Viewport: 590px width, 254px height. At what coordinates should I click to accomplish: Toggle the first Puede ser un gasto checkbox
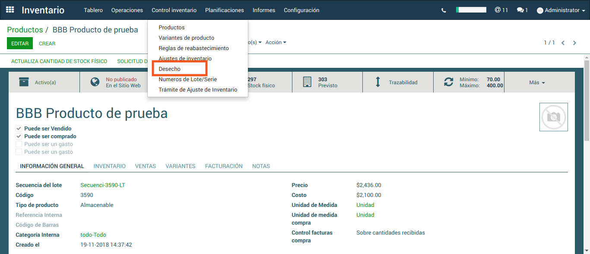pyautogui.click(x=19, y=144)
